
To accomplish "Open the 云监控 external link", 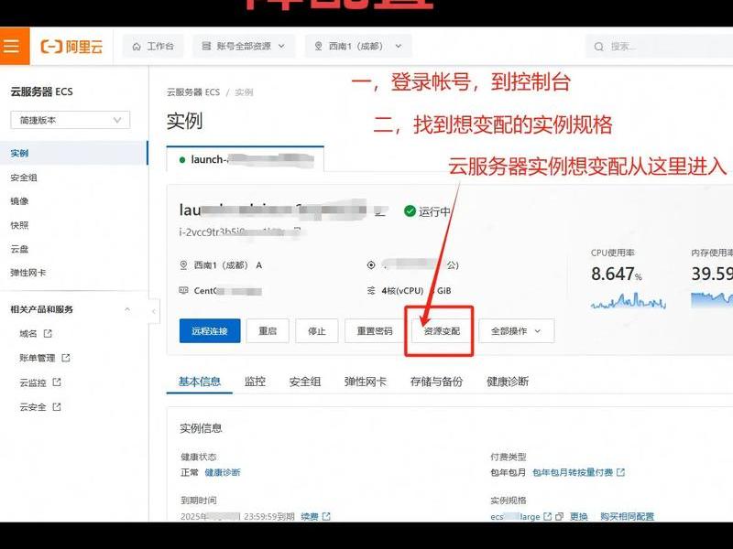I will tap(40, 382).
